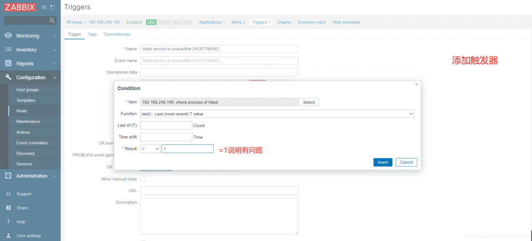Screen dimensions: 532x241
Task: Open Discovery in sidebar
Action: click(25, 153)
